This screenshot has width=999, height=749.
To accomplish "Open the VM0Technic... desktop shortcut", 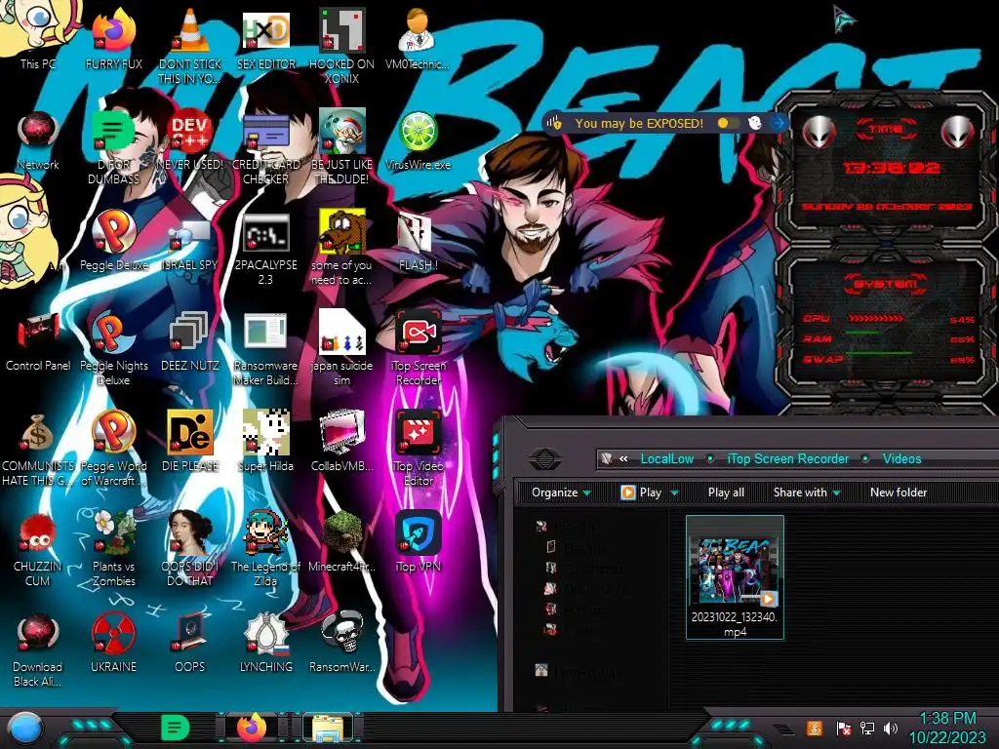I will pos(418,37).
